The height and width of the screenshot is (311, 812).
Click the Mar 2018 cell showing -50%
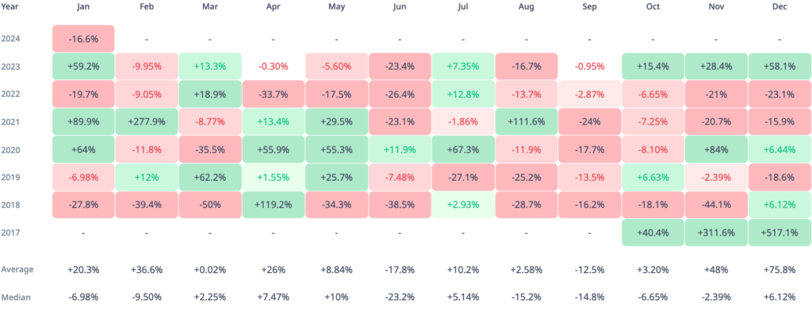(x=209, y=205)
